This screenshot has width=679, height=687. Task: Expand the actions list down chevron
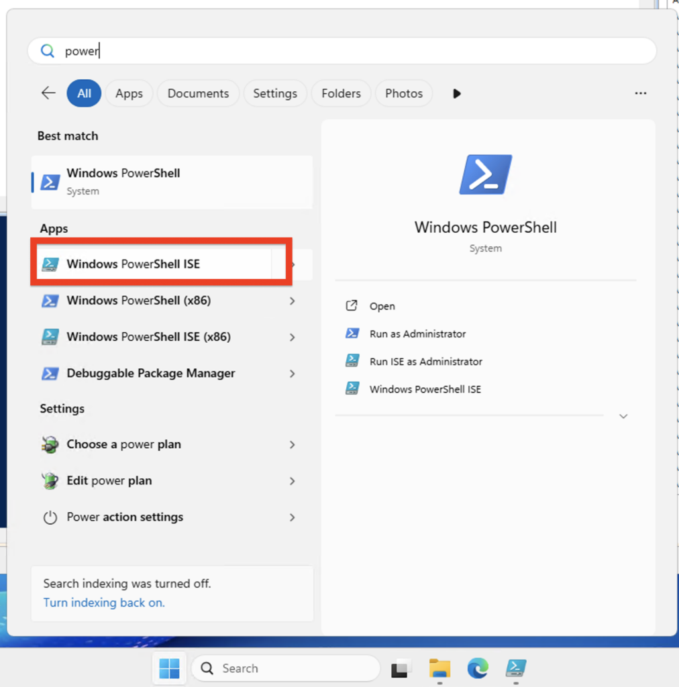pyautogui.click(x=623, y=417)
